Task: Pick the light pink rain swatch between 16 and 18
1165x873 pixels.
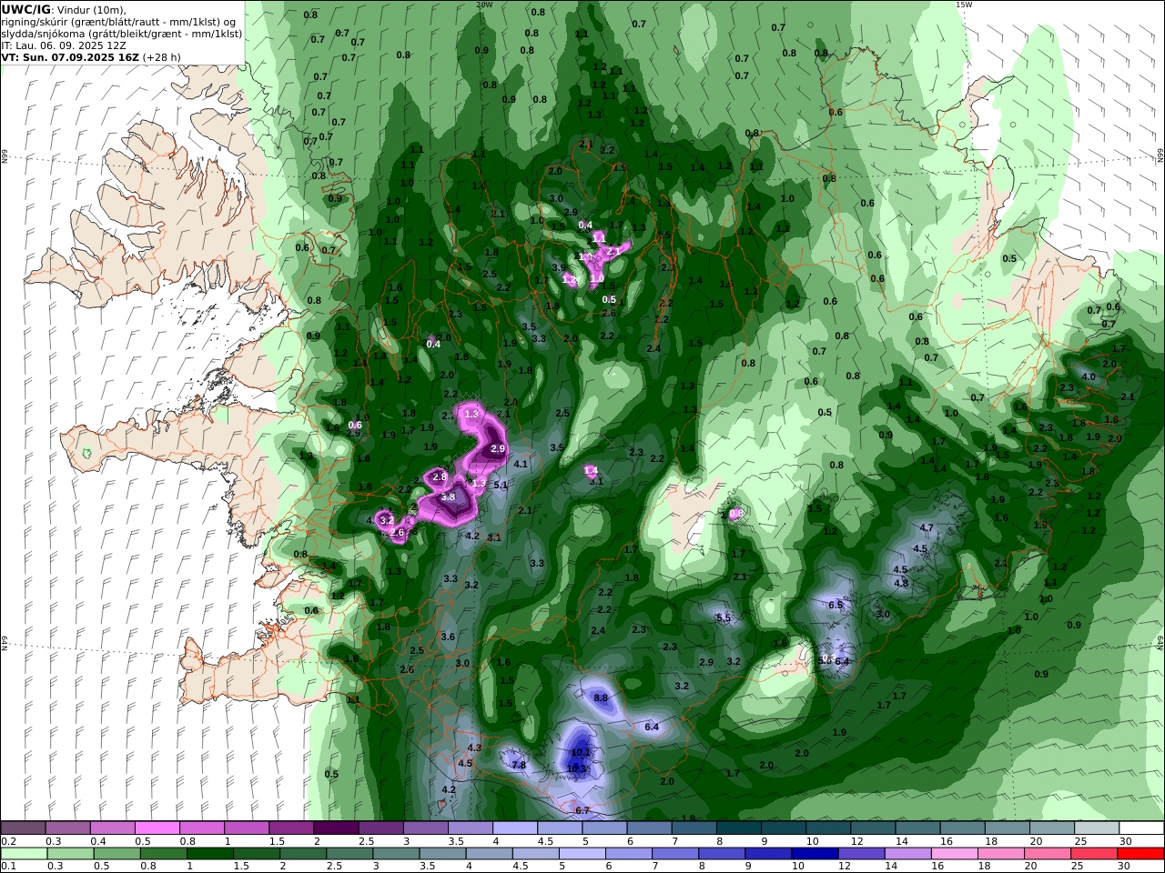Action: (x=953, y=853)
